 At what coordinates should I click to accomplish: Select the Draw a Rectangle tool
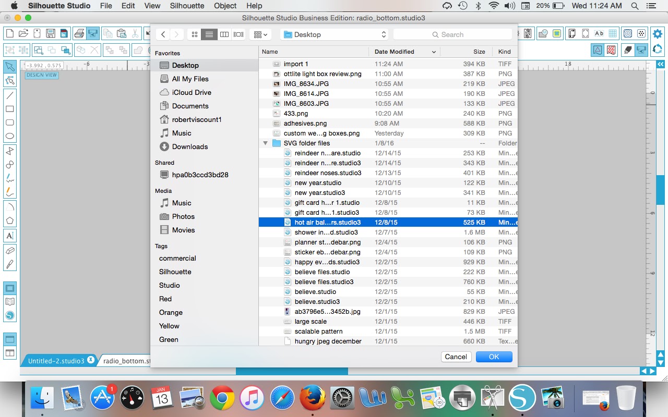[9, 109]
